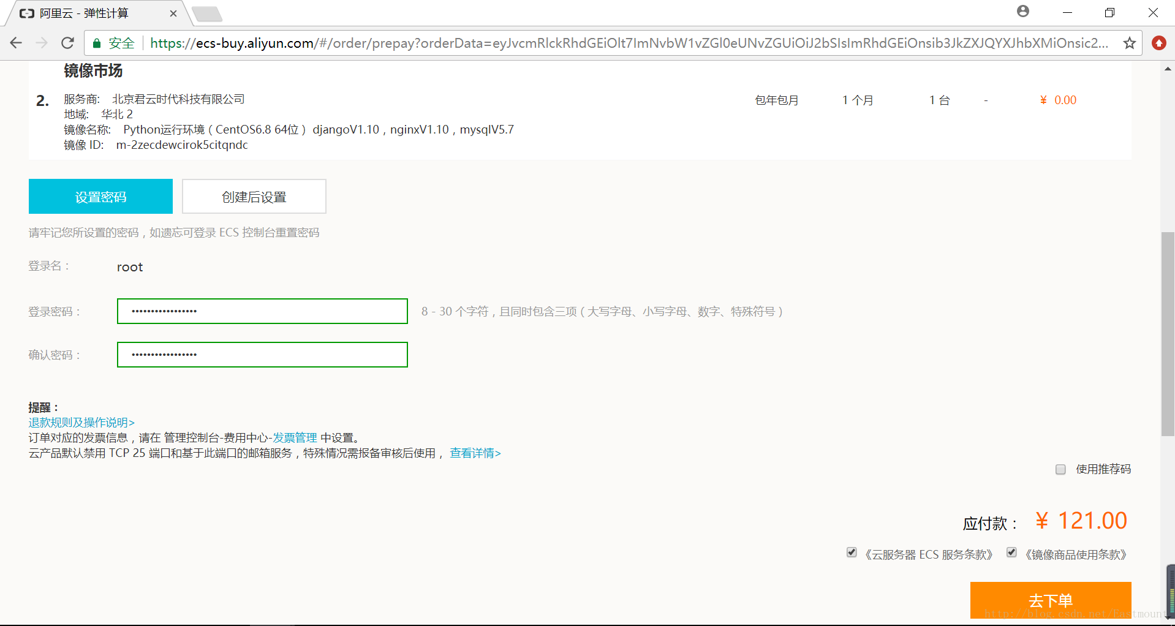Open the 发票管理 link
The width and height of the screenshot is (1175, 626).
295,438
